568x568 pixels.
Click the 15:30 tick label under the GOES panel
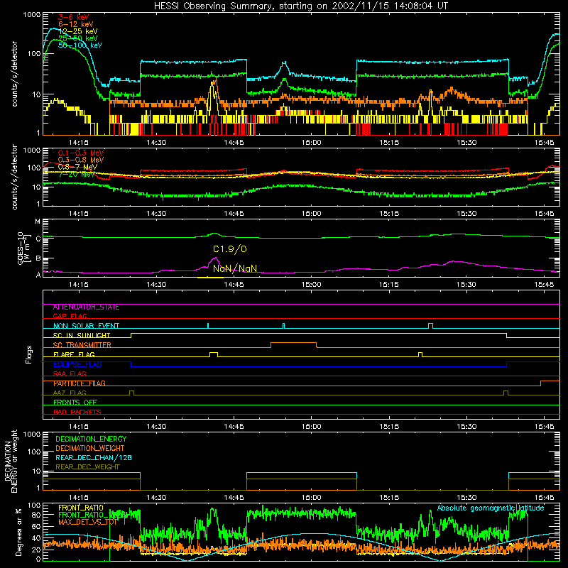(x=466, y=285)
